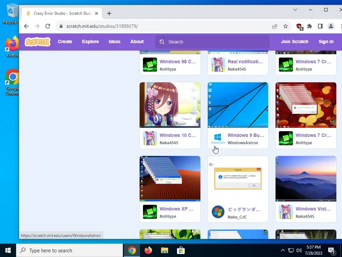Open the network tray icon
This screenshot has height=257, width=342.
click(291, 250)
